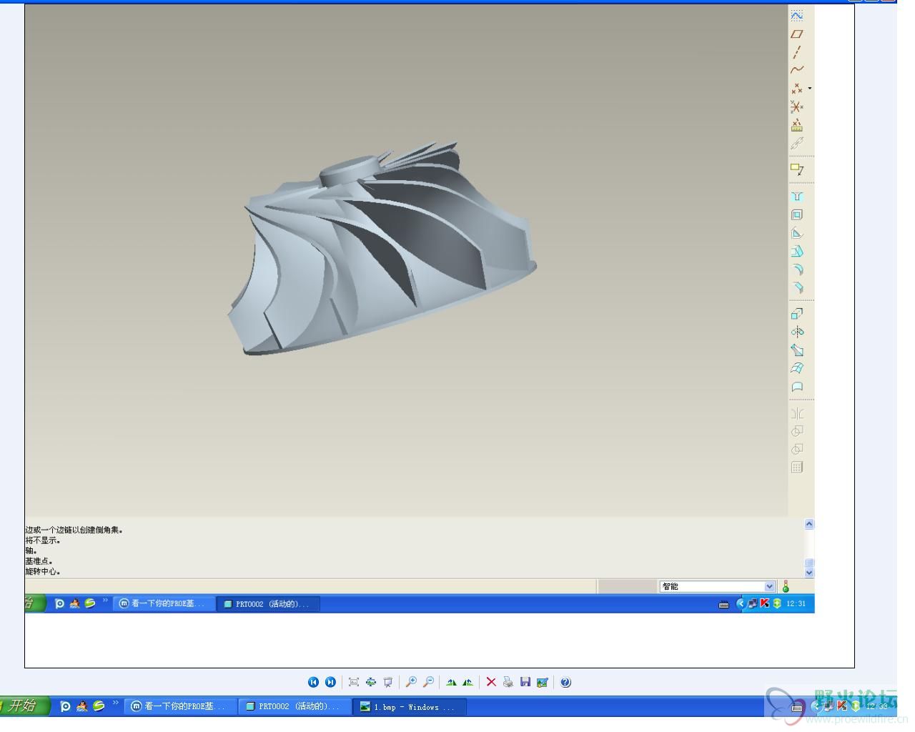Rotate the image clockwise
This screenshot has width=915, height=732.
[451, 682]
